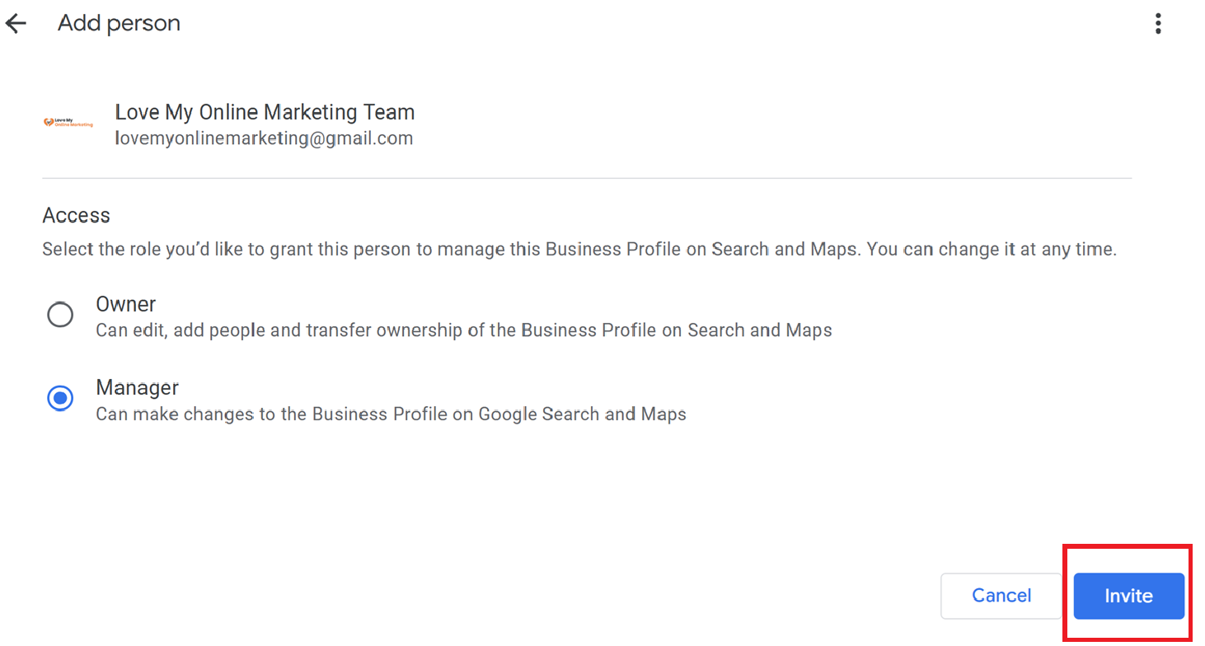Dismiss the dialog with Cancel
The image size is (1205, 646).
coord(1001,596)
